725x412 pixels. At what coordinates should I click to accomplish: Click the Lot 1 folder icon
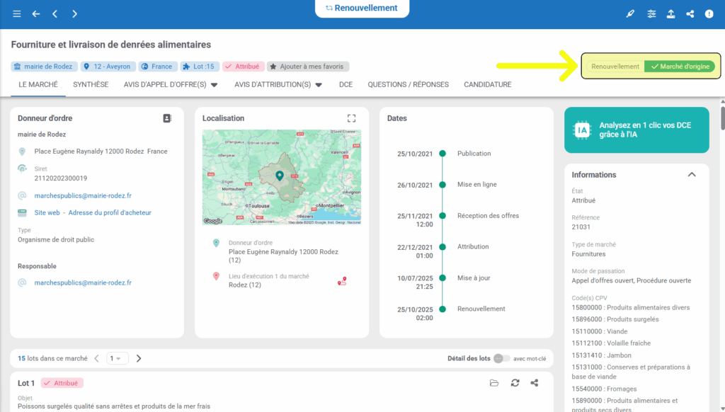(x=494, y=383)
